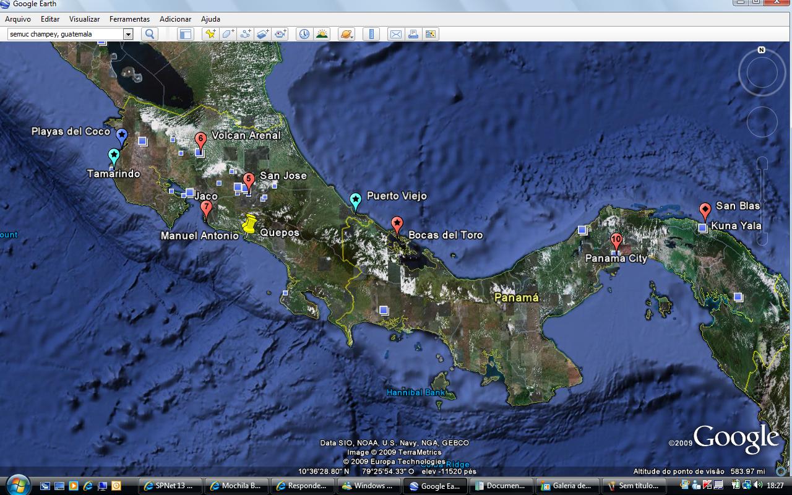Image resolution: width=792 pixels, height=495 pixels.
Task: Click the Email envelope icon
Action: (395, 34)
